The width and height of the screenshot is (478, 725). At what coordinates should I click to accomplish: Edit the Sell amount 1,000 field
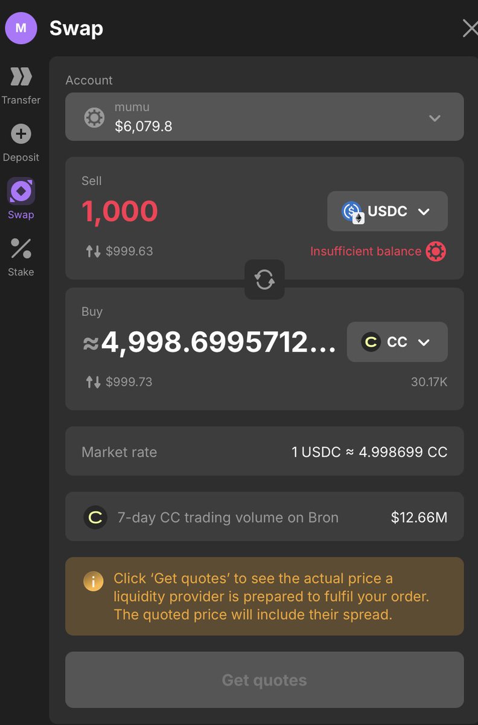tap(119, 211)
